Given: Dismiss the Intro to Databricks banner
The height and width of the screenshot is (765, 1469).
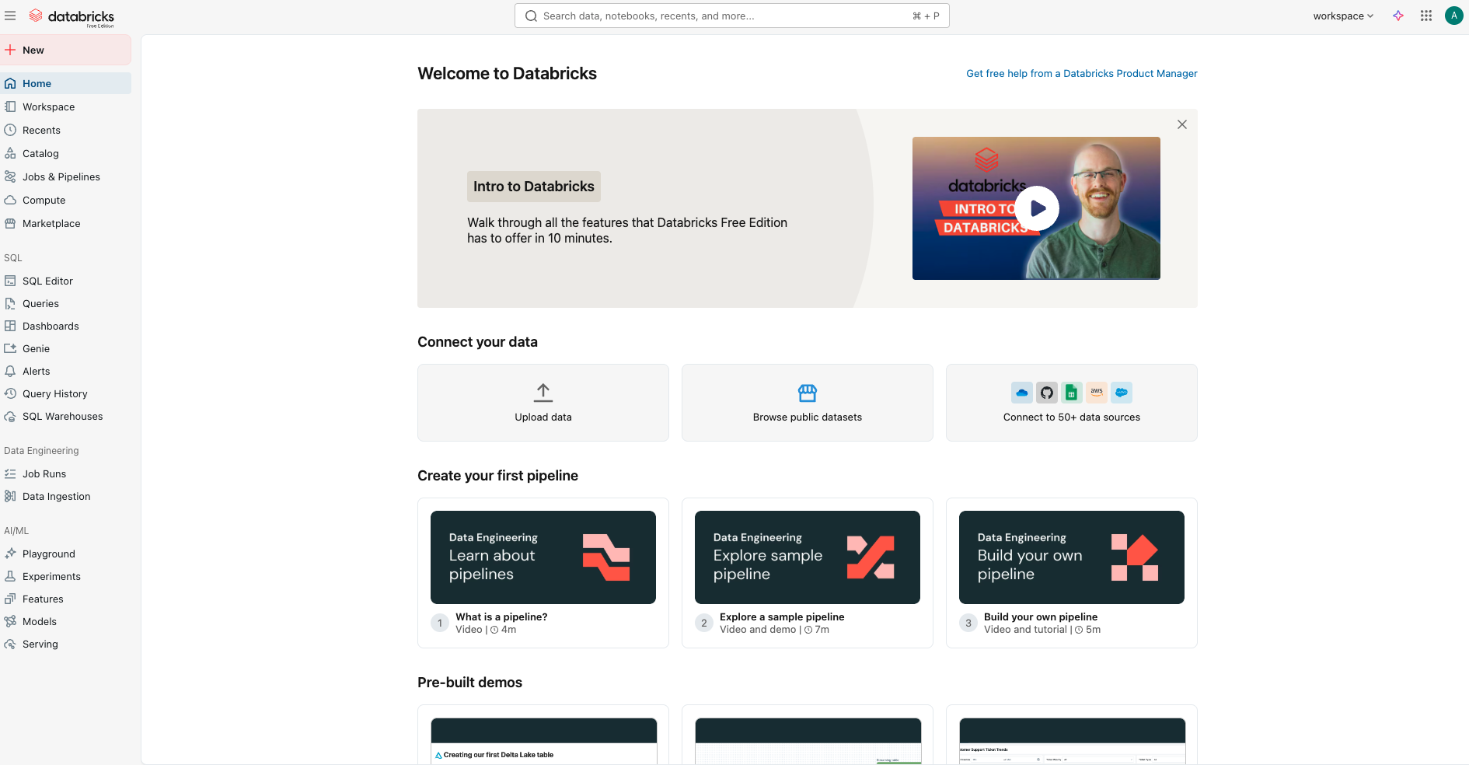Looking at the screenshot, I should tap(1181, 124).
